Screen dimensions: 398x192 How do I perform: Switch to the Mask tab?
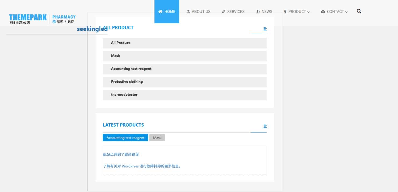click(157, 138)
